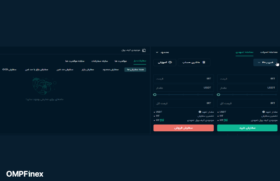Click the wallet balance icon

[x=144, y=50]
